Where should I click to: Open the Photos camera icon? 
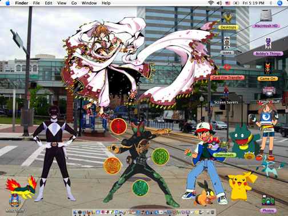268,200
